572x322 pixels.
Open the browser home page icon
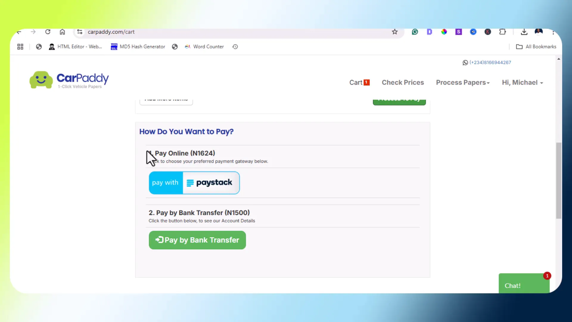[62, 32]
